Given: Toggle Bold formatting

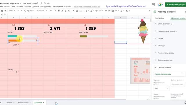Looking at the screenshot, I should pos(59,11).
